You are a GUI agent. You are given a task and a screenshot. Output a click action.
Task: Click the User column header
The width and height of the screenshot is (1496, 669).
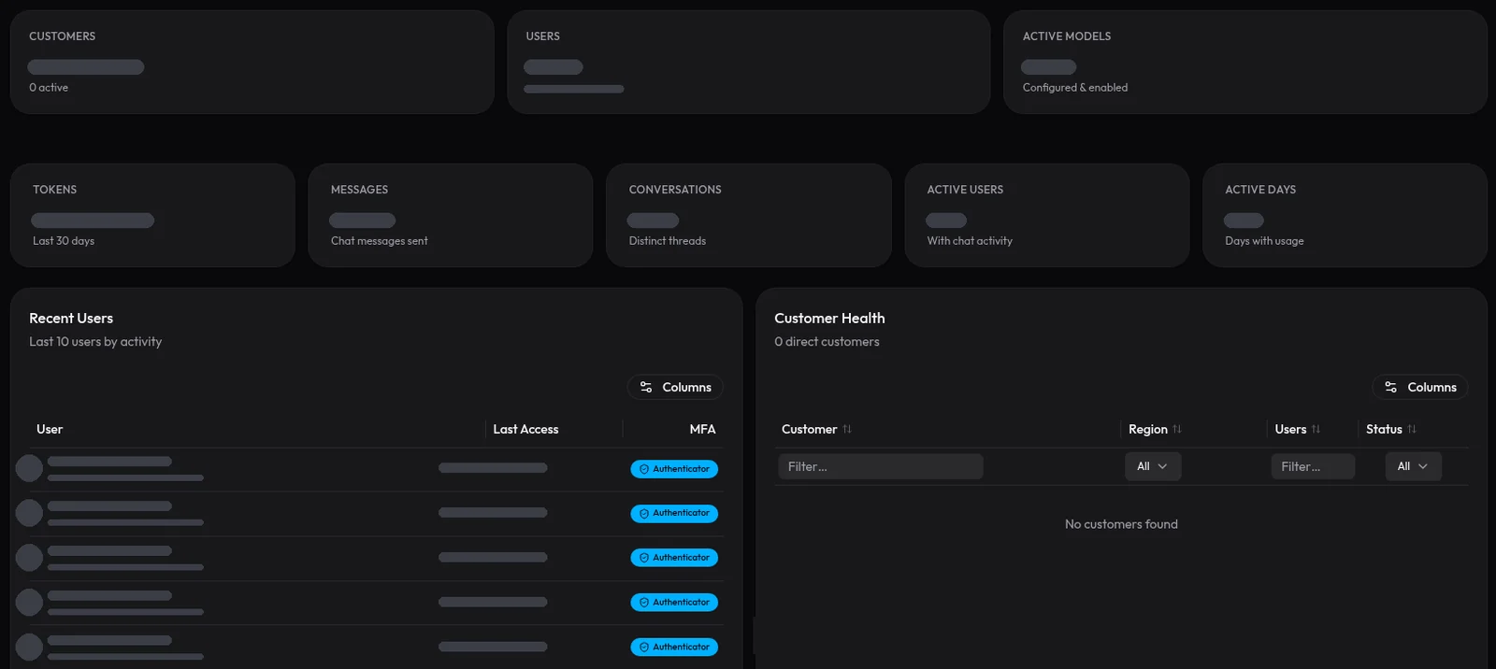coord(50,429)
